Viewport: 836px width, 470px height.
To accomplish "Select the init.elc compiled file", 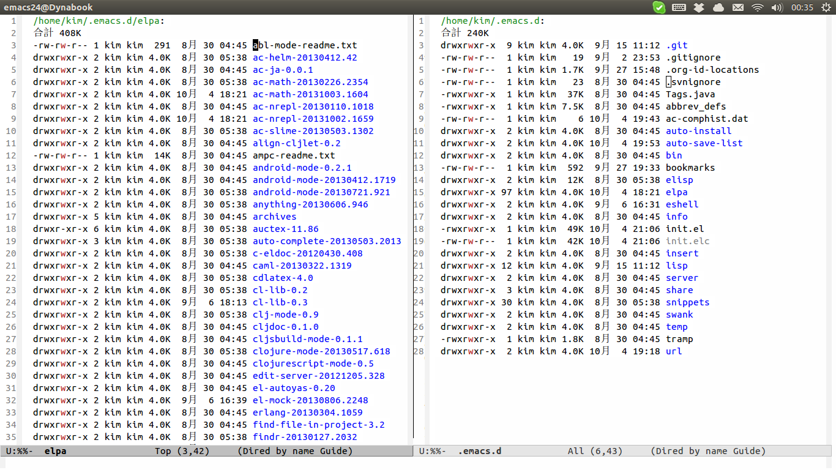I will pyautogui.click(x=688, y=241).
